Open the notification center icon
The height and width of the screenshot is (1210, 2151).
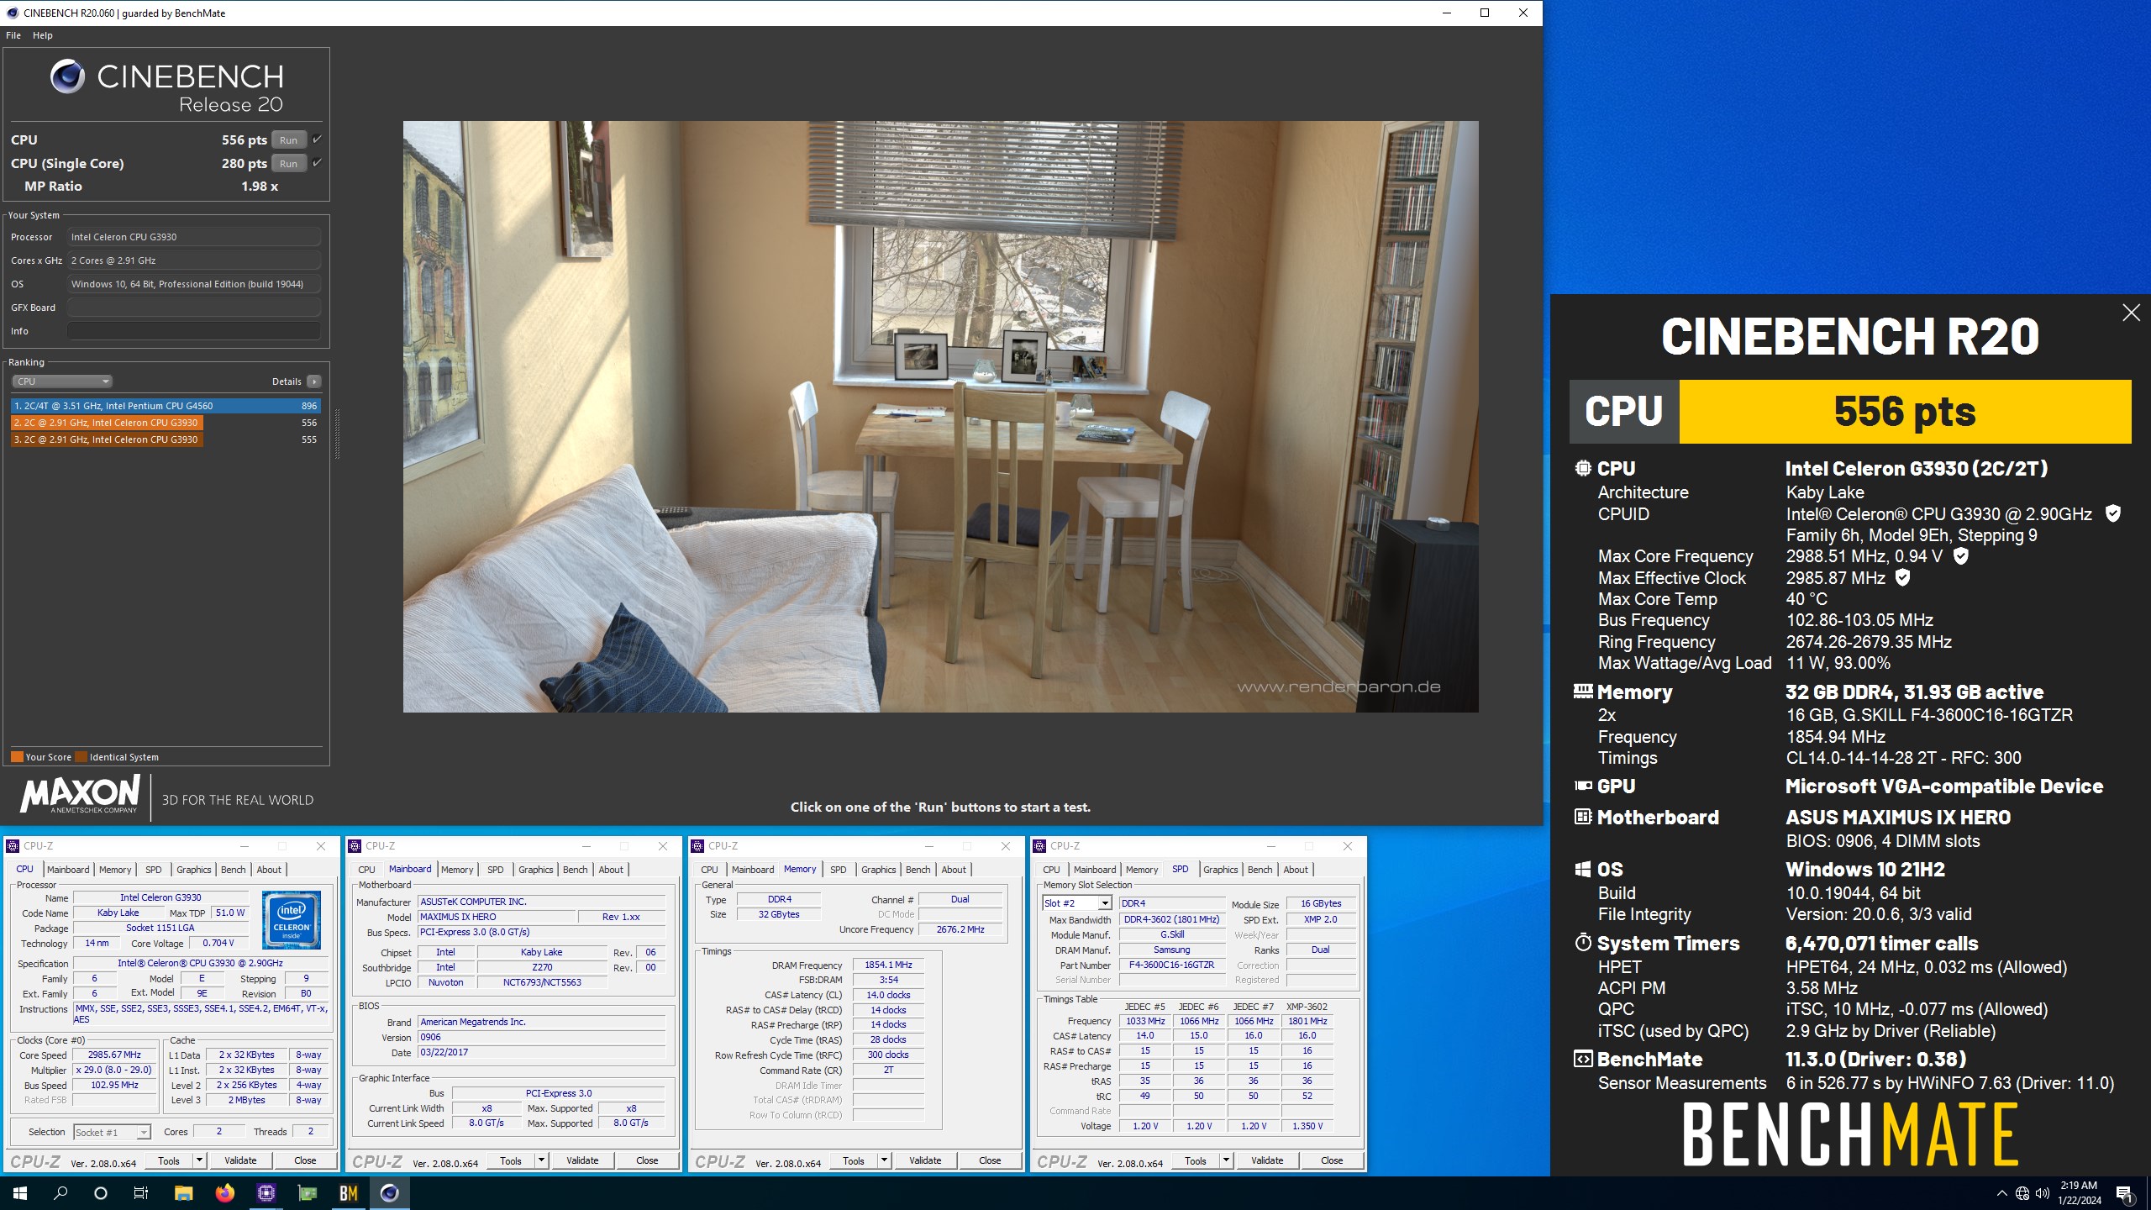coord(2125,1193)
